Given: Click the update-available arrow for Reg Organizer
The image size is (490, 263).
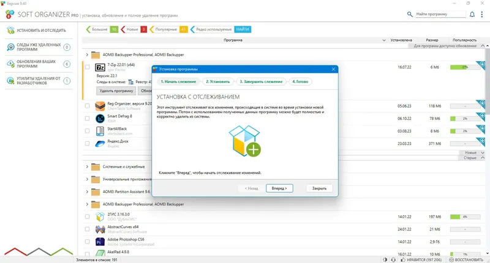Looking at the screenshot, I should (482, 103).
